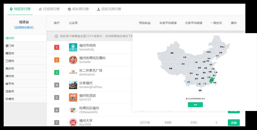Click the bar chart icon beside 行业排行榜
The image size is (257, 130).
(x=40, y=9)
